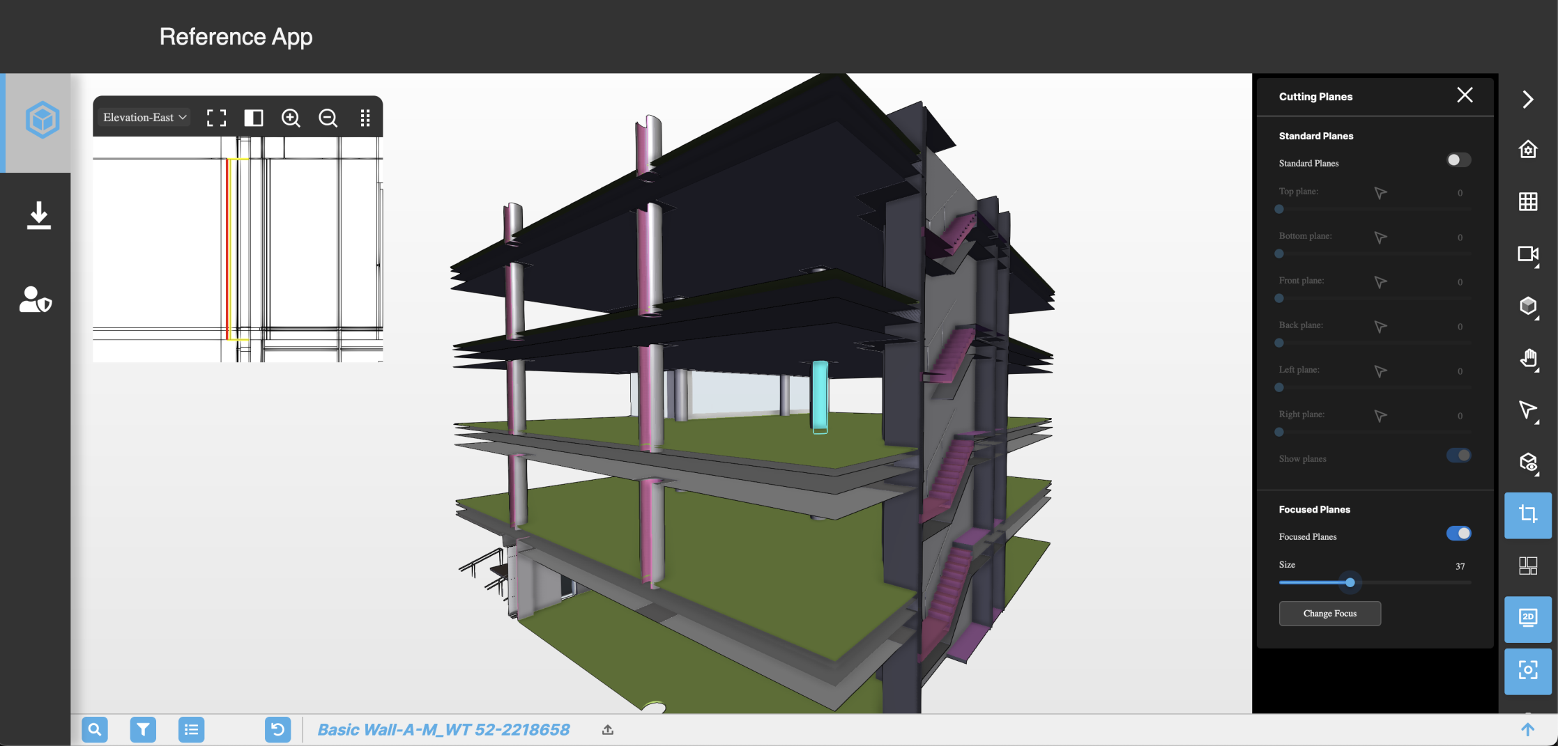The width and height of the screenshot is (1558, 746).
Task: Expand bottom panel with up arrow
Action: (x=1527, y=729)
